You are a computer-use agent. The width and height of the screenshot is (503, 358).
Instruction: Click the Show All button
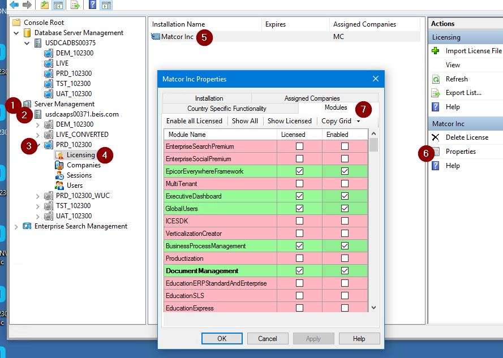[x=245, y=121]
